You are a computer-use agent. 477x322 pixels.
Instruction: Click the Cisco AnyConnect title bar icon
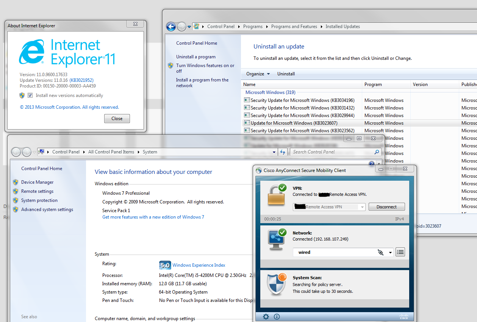click(x=259, y=170)
